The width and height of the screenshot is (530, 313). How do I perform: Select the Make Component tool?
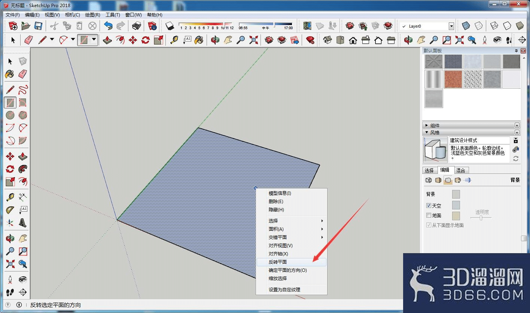tap(23, 61)
